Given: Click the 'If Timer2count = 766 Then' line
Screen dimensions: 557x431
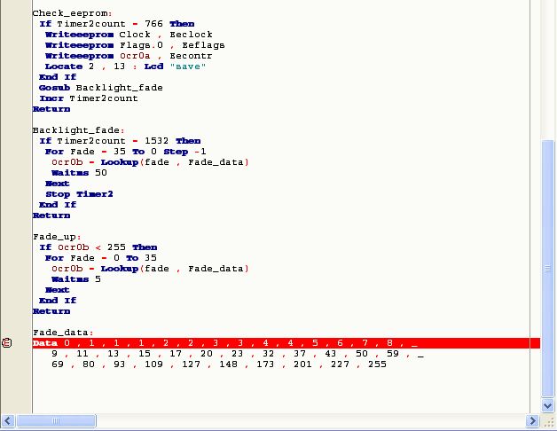Looking at the screenshot, I should [x=117, y=24].
